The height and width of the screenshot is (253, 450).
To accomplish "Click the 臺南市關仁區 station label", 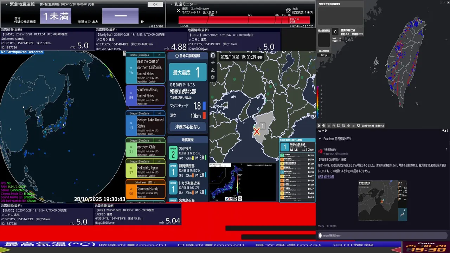I will tap(348, 31).
